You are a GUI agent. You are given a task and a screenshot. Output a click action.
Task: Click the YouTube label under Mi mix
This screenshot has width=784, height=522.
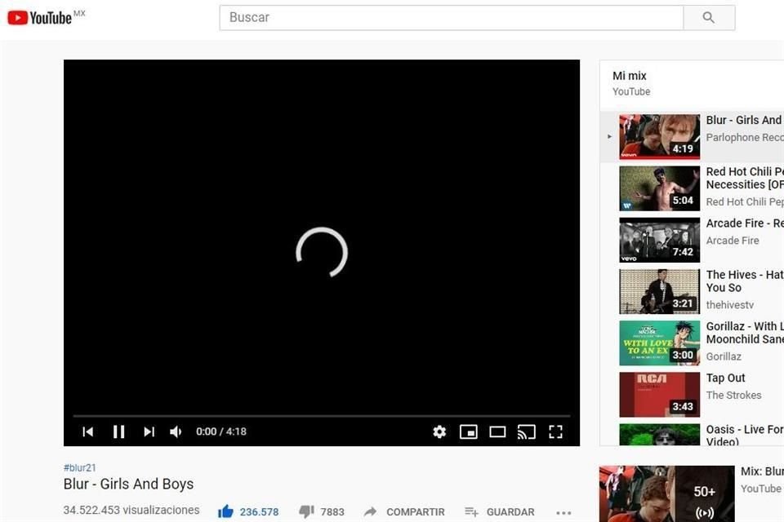(631, 92)
